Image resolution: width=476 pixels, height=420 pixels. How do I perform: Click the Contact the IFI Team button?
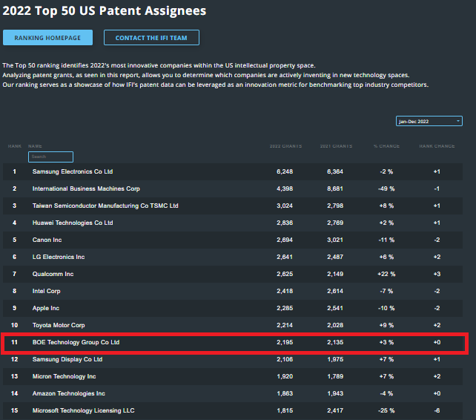pos(151,38)
